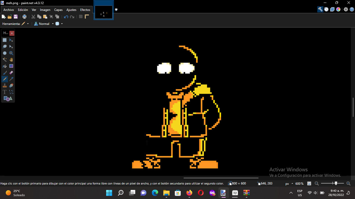This screenshot has height=199, width=355.
Task: Open the Imagen menu
Action: tap(45, 10)
